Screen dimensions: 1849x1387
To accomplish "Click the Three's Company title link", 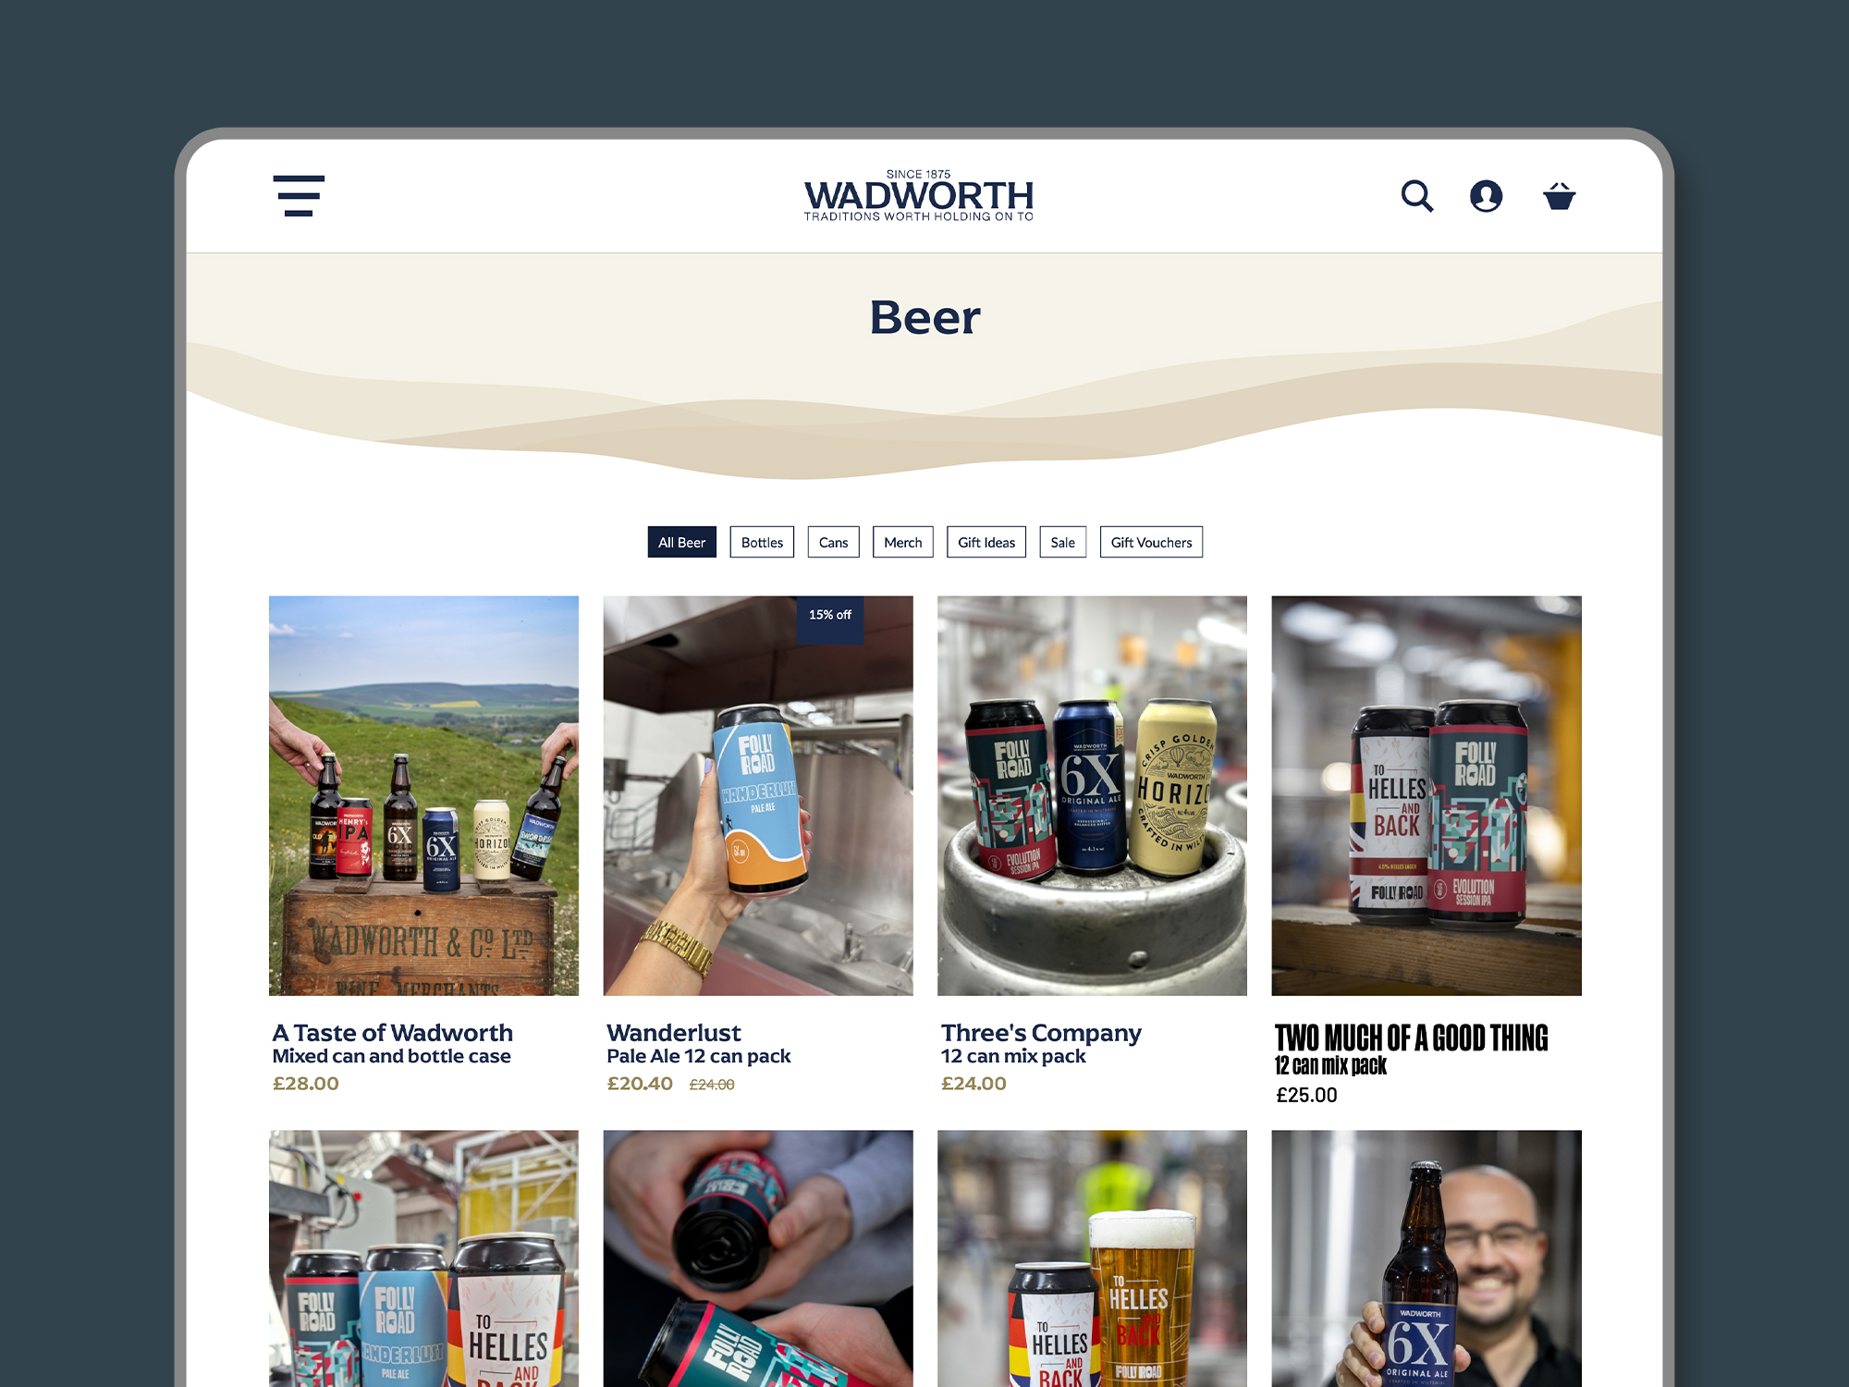I will tap(1041, 1032).
